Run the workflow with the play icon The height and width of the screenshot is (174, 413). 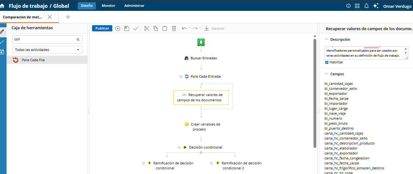point(118,28)
